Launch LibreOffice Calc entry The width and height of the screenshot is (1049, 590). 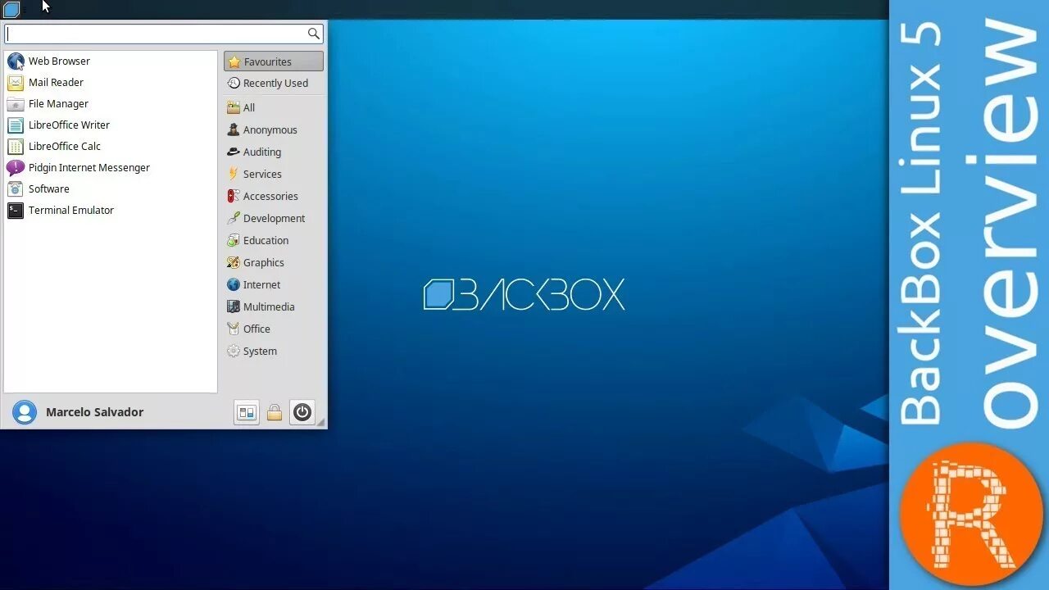[111, 147]
